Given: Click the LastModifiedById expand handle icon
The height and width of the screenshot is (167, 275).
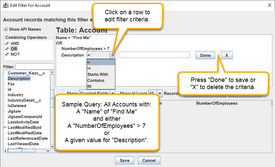Looking at the screenshot, I should 5,128.
